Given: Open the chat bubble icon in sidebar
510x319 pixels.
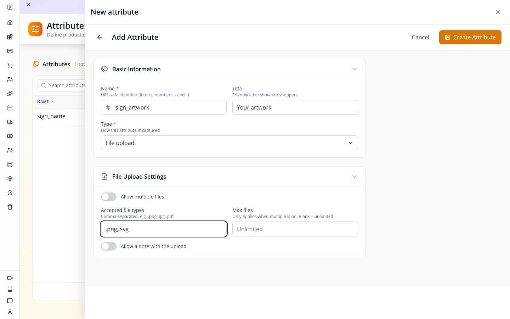Looking at the screenshot, I should click(x=10, y=301).
